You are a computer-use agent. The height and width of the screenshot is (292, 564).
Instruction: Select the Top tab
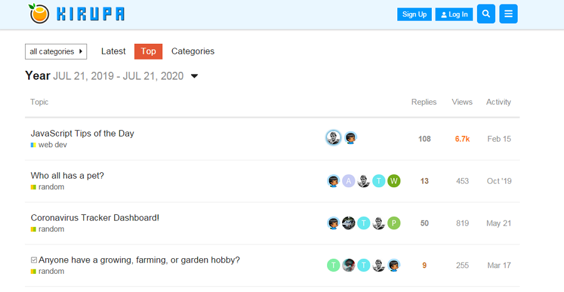148,51
